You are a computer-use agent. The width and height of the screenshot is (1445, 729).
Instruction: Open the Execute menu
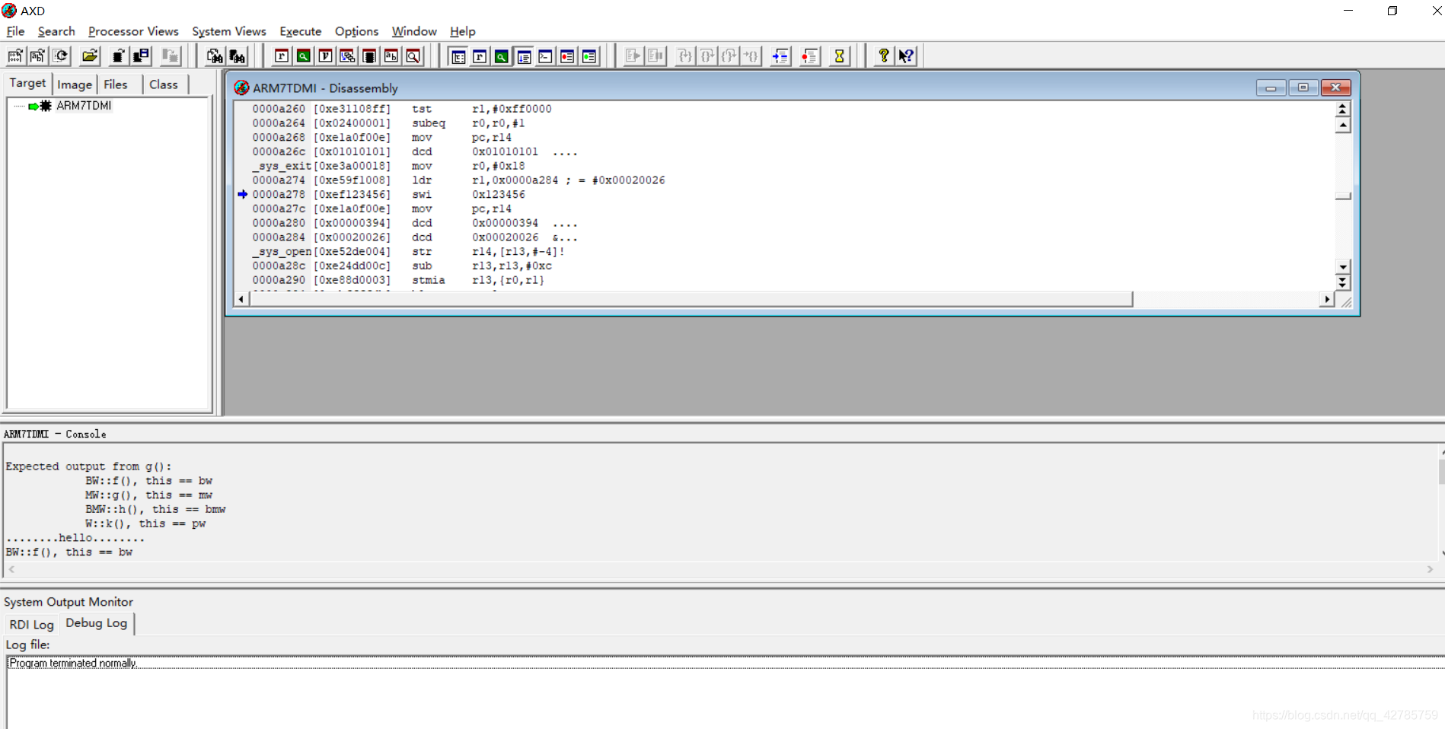coord(301,31)
